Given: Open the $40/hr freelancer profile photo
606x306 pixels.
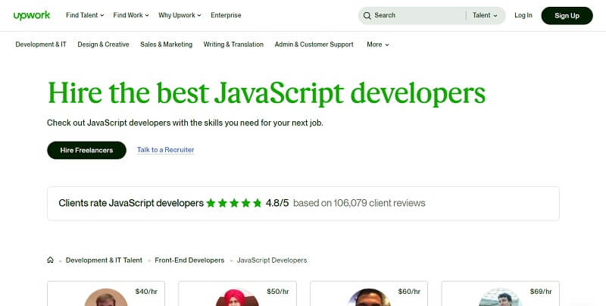Looking at the screenshot, I should pyautogui.click(x=106, y=298).
